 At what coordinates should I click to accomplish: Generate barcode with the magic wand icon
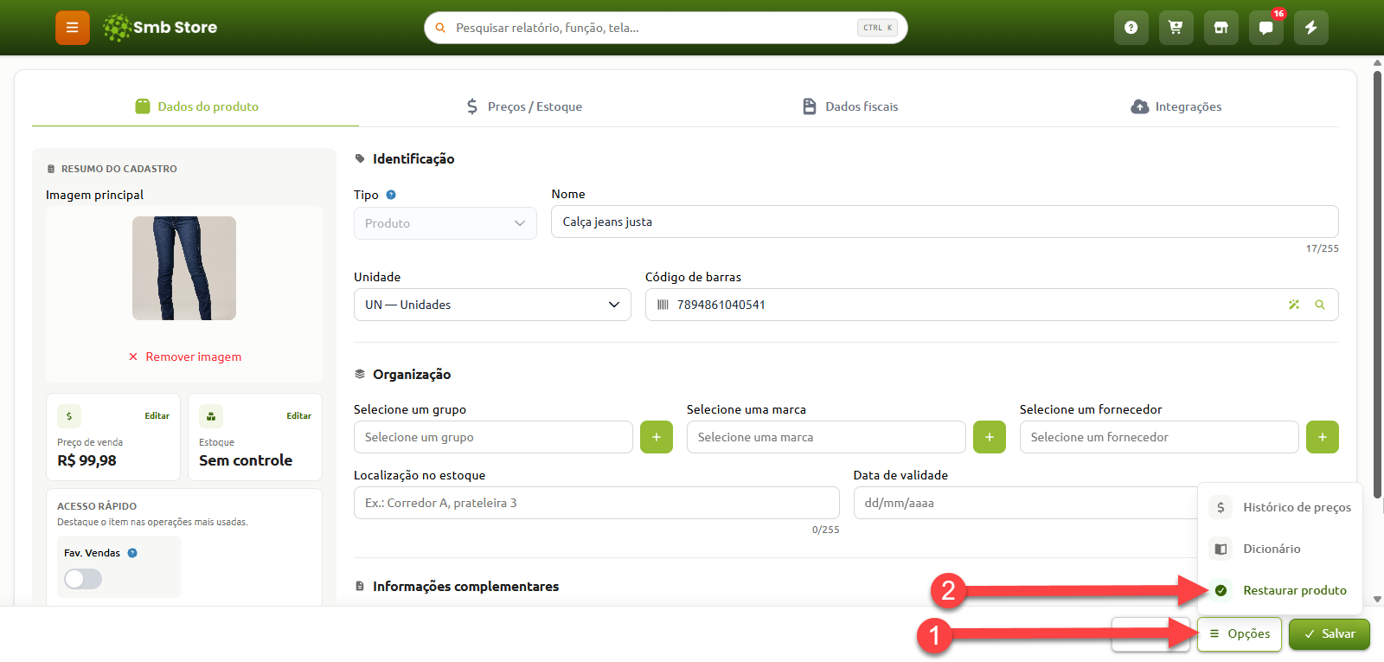pos(1294,305)
